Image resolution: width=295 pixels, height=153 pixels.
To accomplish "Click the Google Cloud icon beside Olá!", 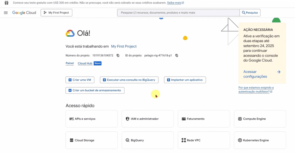I will pyautogui.click(x=70, y=33).
